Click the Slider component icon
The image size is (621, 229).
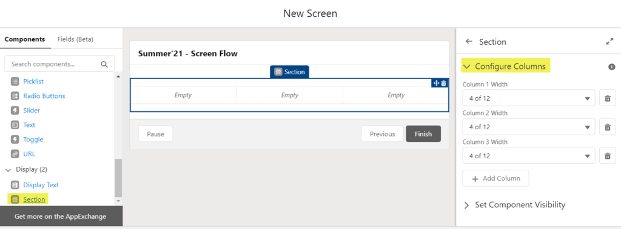[x=15, y=111]
